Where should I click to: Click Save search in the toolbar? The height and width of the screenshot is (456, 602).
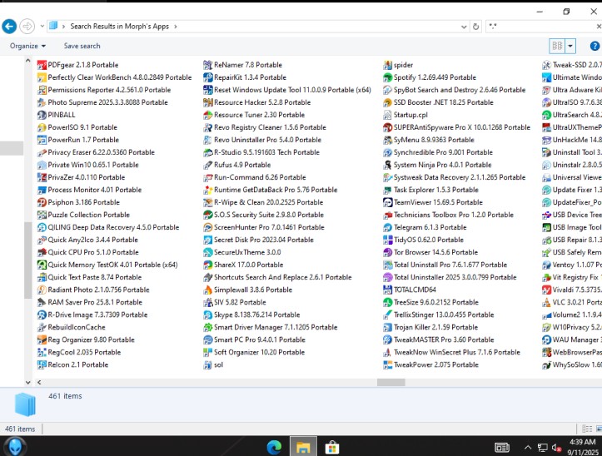pyautogui.click(x=82, y=46)
